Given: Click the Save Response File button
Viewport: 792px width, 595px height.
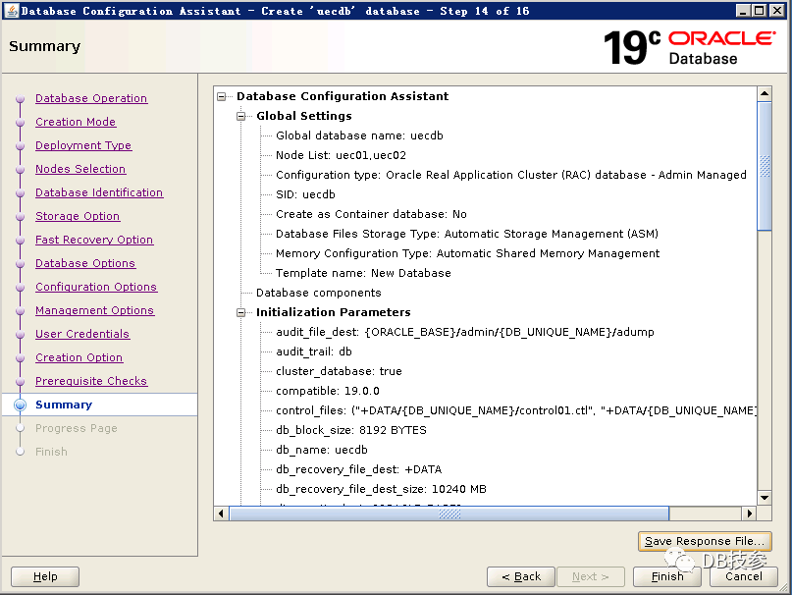Looking at the screenshot, I should [704, 541].
